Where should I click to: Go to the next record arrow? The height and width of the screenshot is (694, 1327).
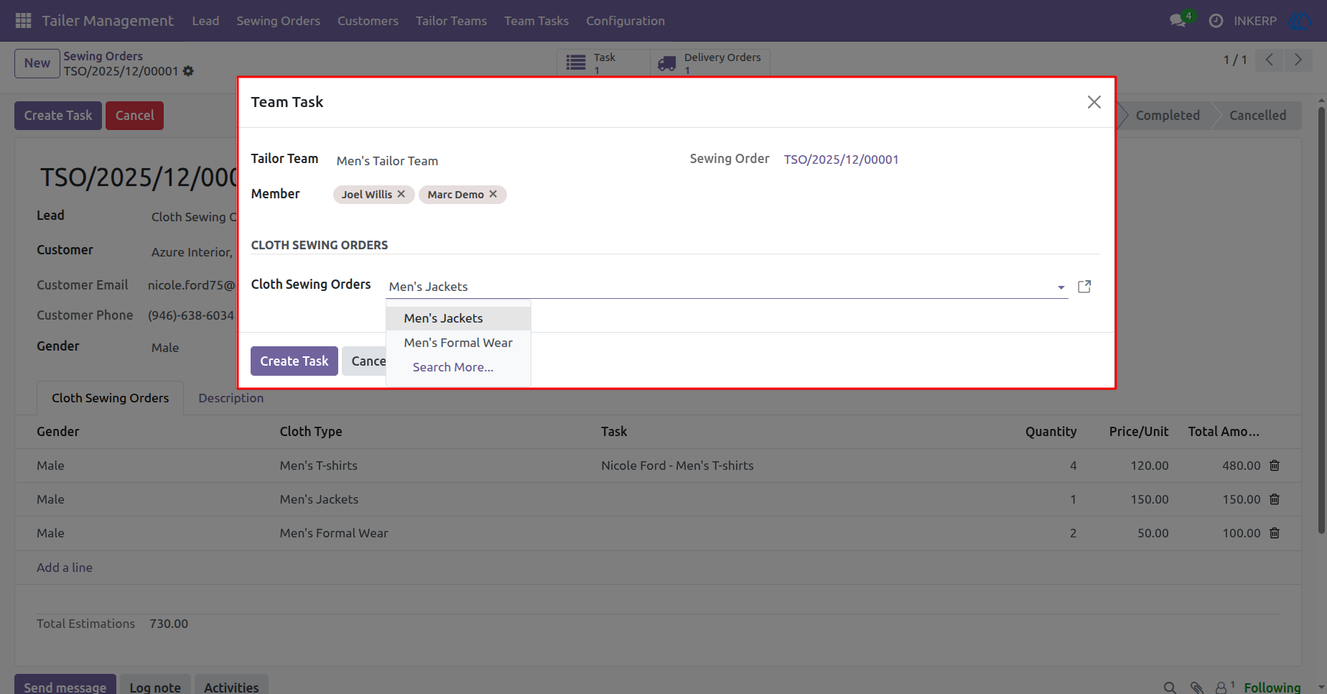(x=1298, y=60)
